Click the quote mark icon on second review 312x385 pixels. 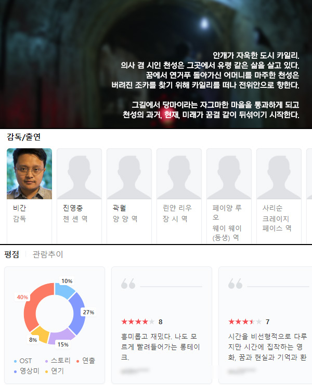coord(235,284)
